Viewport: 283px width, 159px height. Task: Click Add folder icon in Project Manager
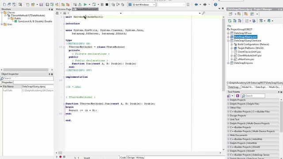[x=239, y=14]
